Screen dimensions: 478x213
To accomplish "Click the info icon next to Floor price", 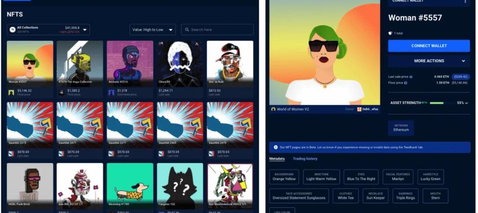I will click(405, 82).
